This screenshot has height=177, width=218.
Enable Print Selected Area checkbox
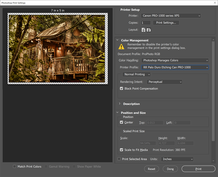tap(119, 159)
